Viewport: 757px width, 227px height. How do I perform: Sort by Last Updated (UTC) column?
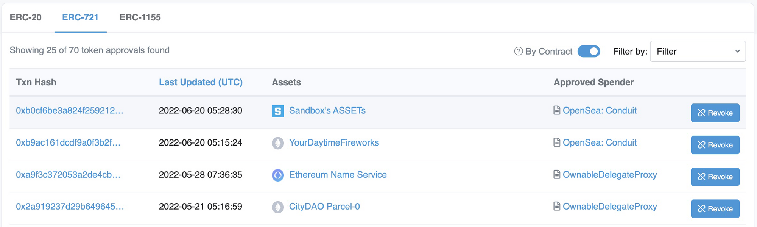[x=201, y=82]
